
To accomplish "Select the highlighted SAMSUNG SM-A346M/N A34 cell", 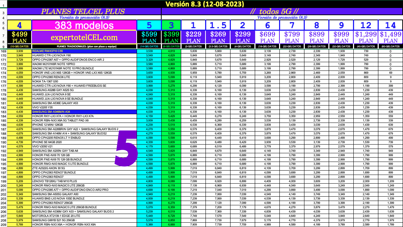I will tap(84, 112).
